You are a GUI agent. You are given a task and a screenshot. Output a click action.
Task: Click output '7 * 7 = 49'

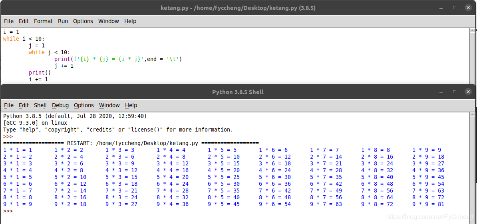[326, 191]
